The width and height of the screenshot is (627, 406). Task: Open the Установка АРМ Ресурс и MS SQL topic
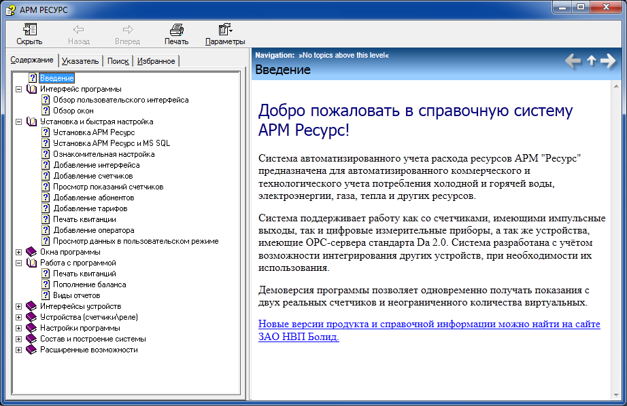point(112,143)
